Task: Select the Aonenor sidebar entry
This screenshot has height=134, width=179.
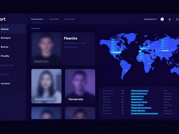Action: 6,83
